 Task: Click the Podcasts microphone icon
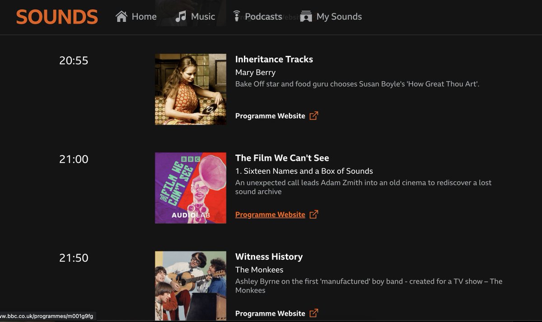click(x=236, y=17)
